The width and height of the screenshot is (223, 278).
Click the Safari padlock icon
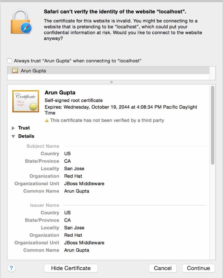coord(21,22)
